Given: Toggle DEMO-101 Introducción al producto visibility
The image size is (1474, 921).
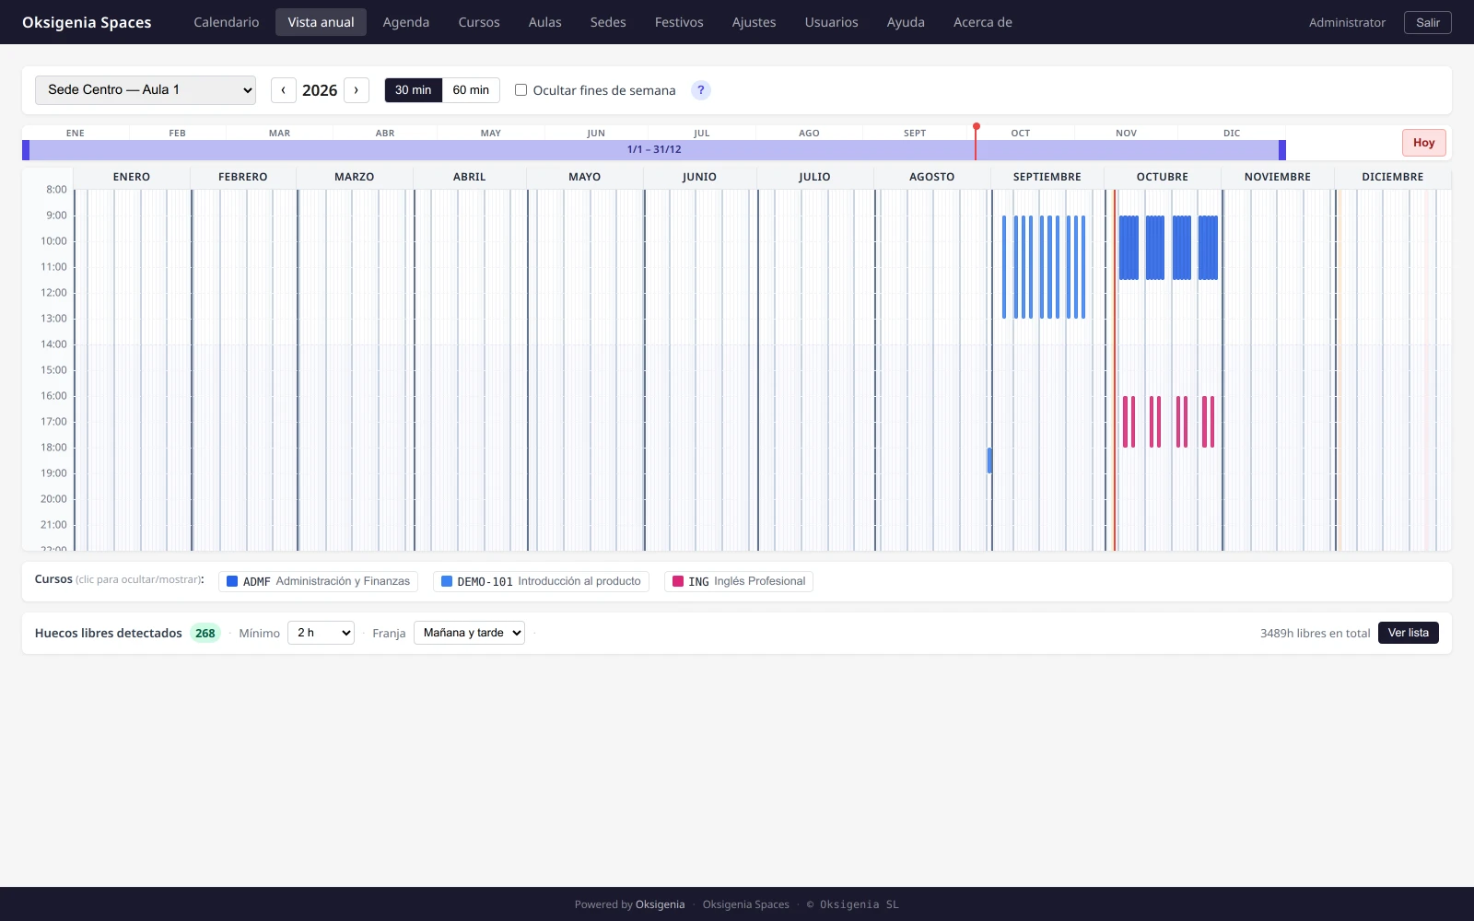Looking at the screenshot, I should click(x=541, y=581).
